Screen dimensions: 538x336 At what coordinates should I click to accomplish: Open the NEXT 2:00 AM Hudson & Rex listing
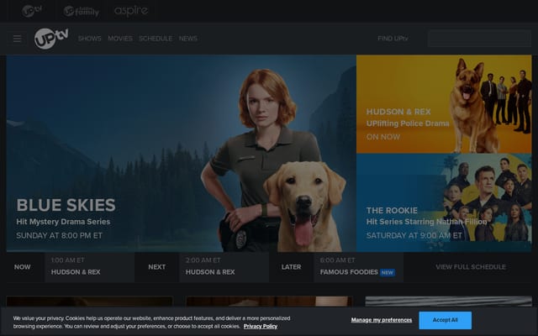click(224, 267)
